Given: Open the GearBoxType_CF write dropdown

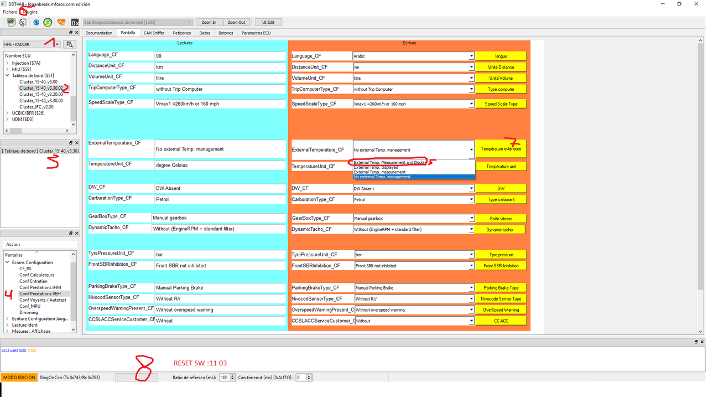Looking at the screenshot, I should [414, 218].
